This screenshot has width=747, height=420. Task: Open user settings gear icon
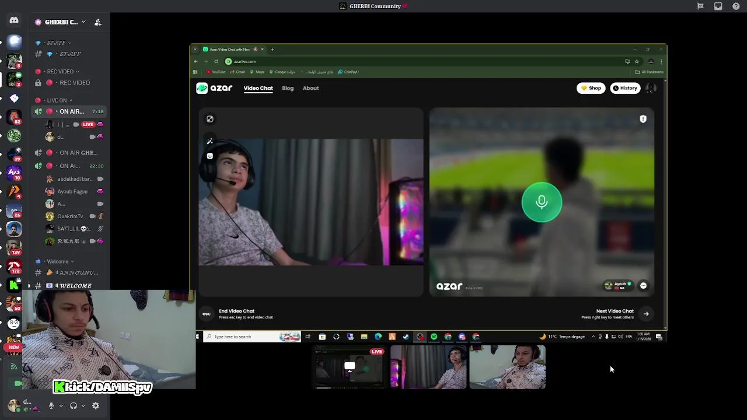click(x=96, y=405)
